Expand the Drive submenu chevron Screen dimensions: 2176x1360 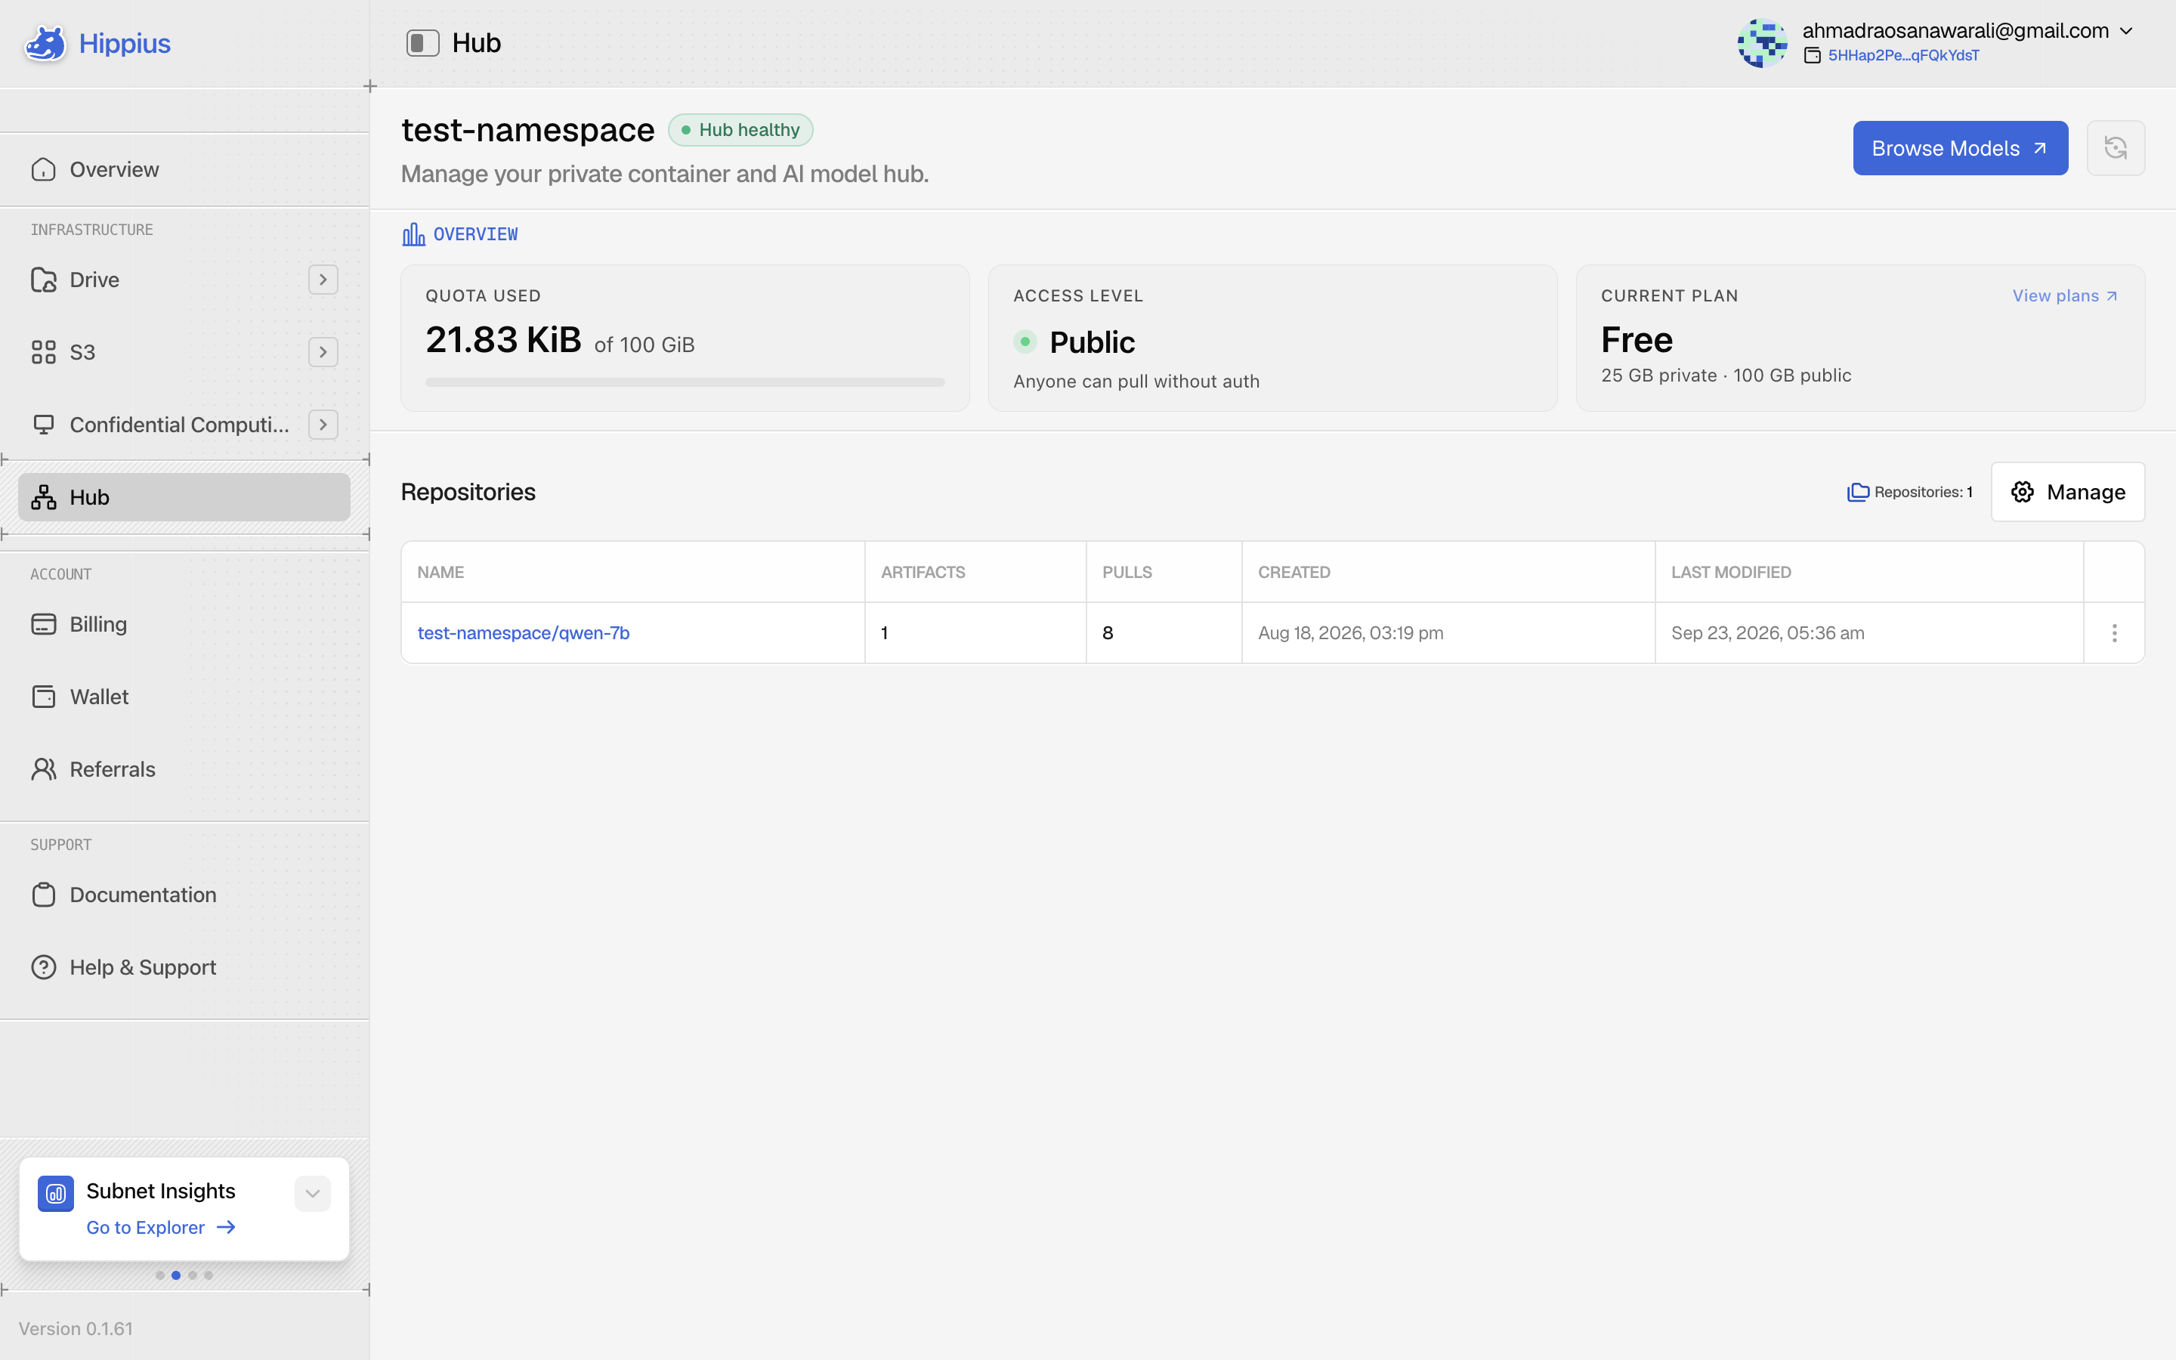(x=323, y=280)
